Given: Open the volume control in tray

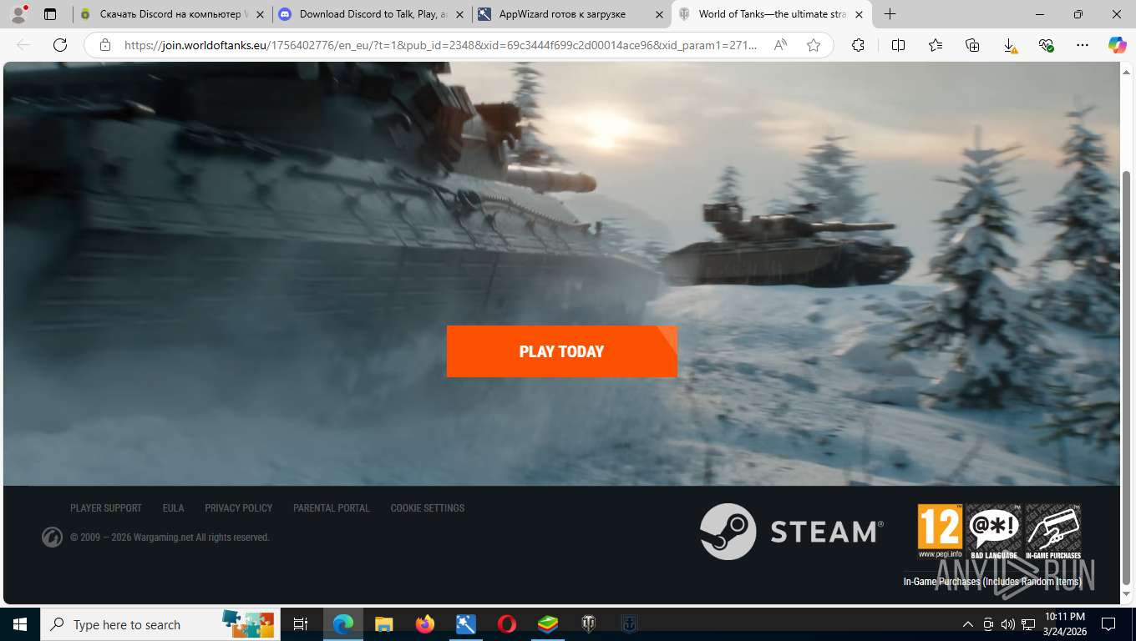Looking at the screenshot, I should pyautogui.click(x=1007, y=624).
